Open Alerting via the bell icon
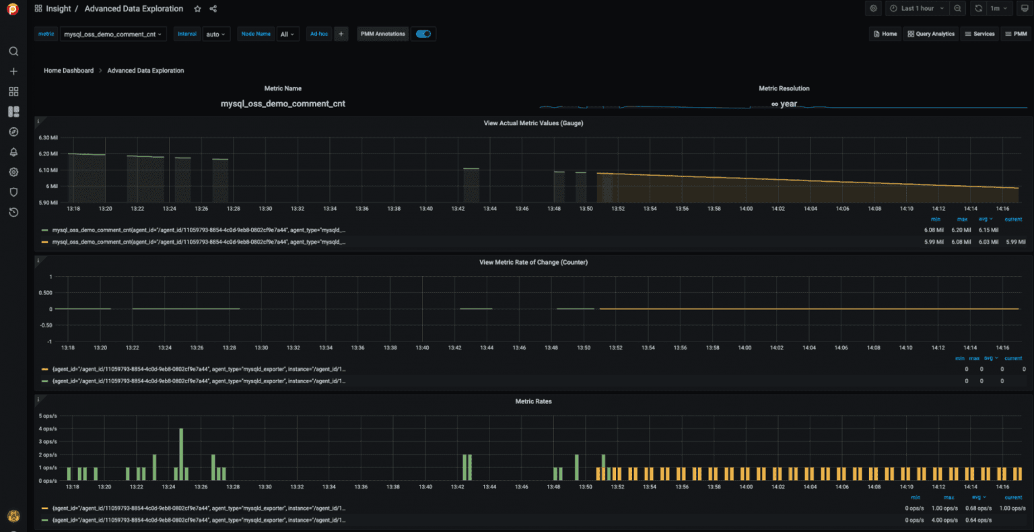This screenshot has width=1034, height=532. (13, 152)
